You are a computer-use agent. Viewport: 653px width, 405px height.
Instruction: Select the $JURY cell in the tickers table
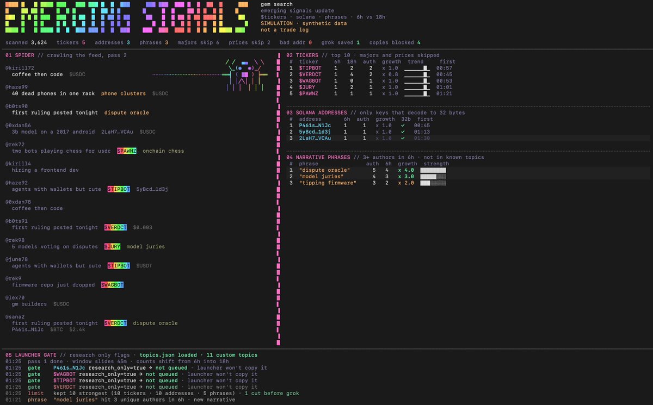tap(307, 87)
